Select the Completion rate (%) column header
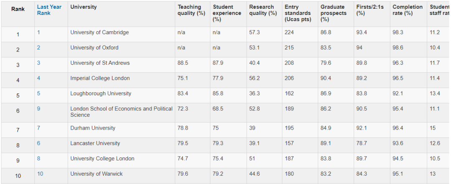The image size is (451, 184). point(408,10)
